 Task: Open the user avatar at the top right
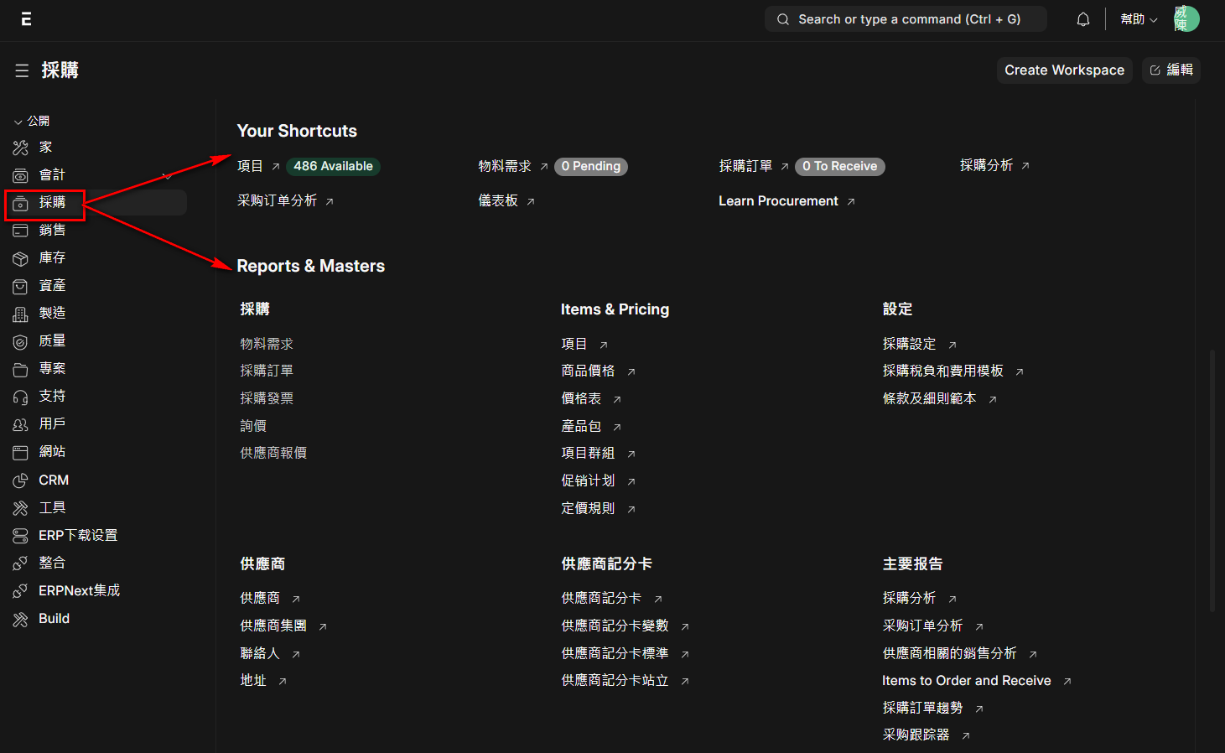tap(1186, 19)
